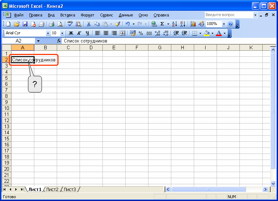Click the horizontal scrollbar thumb
This screenshot has height=201, width=278.
[x=208, y=190]
